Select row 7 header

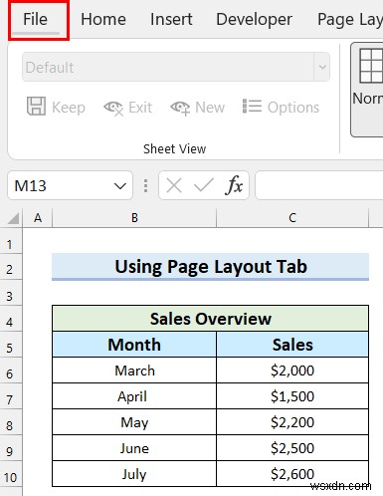click(x=11, y=396)
